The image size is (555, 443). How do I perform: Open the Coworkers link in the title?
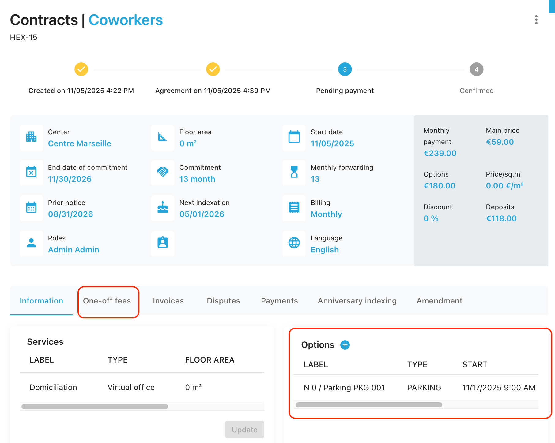pos(126,20)
